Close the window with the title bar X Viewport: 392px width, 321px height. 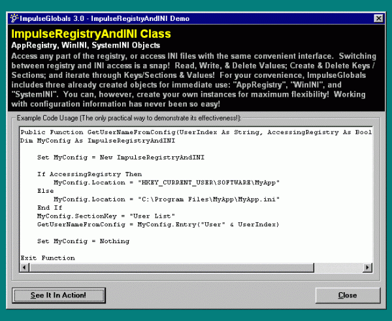point(378,18)
